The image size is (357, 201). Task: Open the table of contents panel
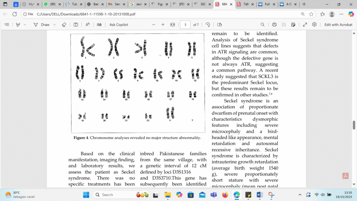[x=7, y=25]
